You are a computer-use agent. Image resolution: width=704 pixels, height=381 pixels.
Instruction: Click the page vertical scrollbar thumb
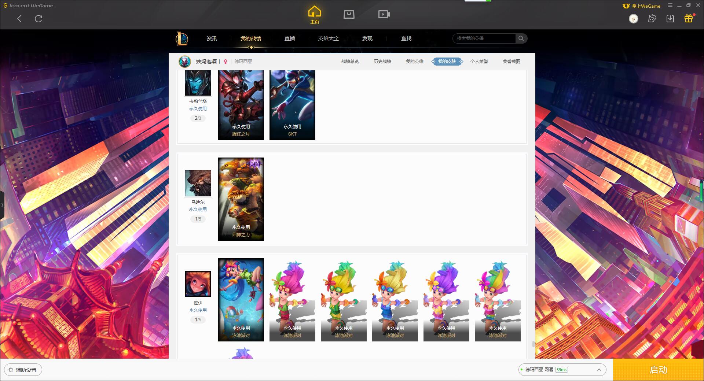click(533, 344)
